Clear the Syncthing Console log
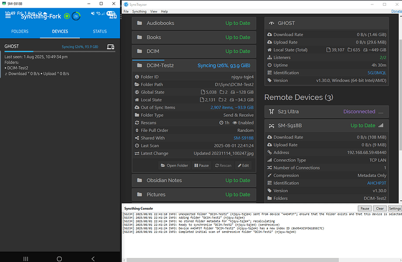Viewport: 402px width, 262px height. pos(380,209)
